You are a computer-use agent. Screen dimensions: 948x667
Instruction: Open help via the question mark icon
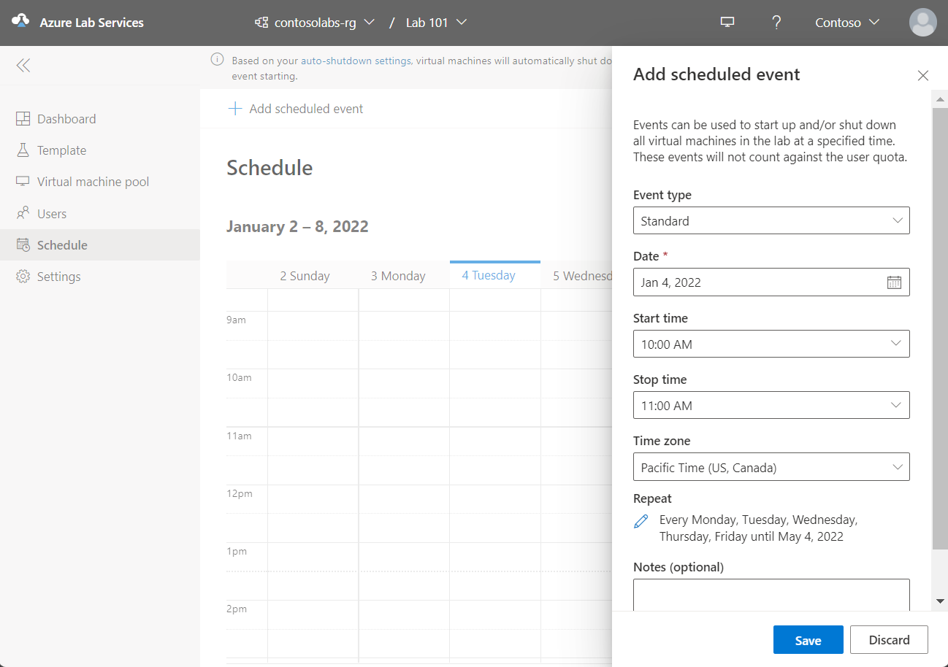pyautogui.click(x=776, y=23)
